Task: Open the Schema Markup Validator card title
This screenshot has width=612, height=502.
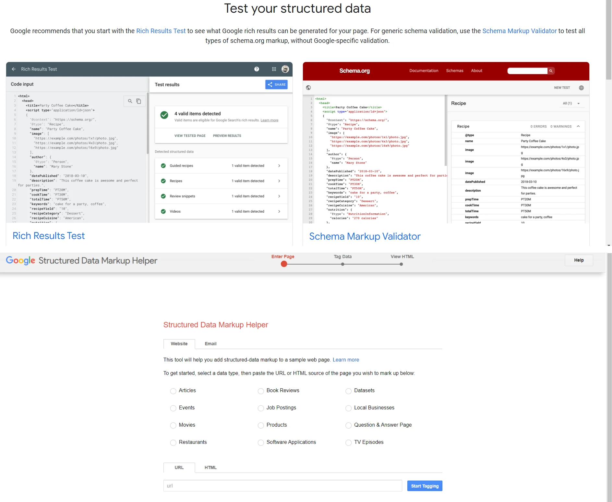Action: pos(365,236)
